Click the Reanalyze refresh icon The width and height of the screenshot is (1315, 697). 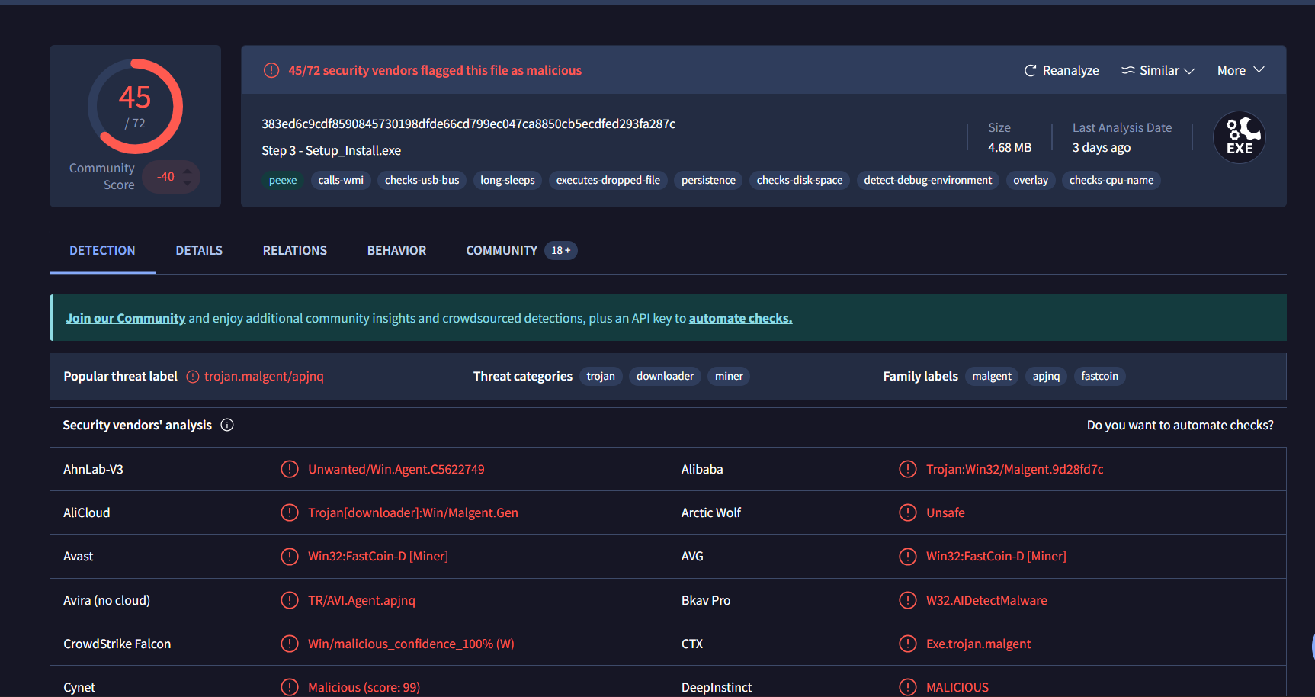click(x=1030, y=70)
